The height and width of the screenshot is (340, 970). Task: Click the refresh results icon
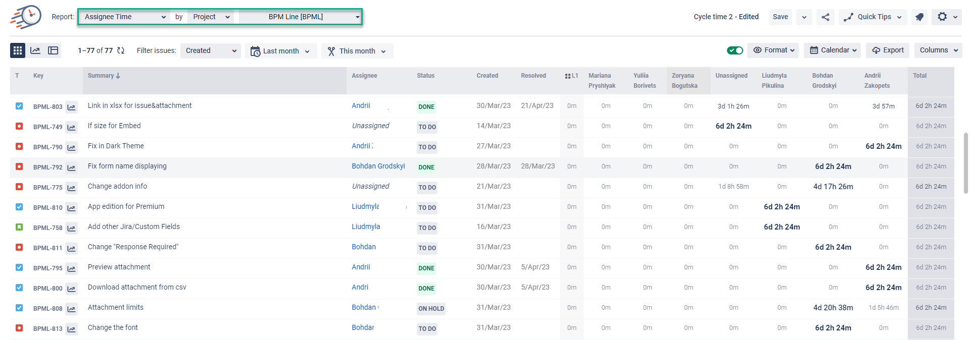(121, 50)
